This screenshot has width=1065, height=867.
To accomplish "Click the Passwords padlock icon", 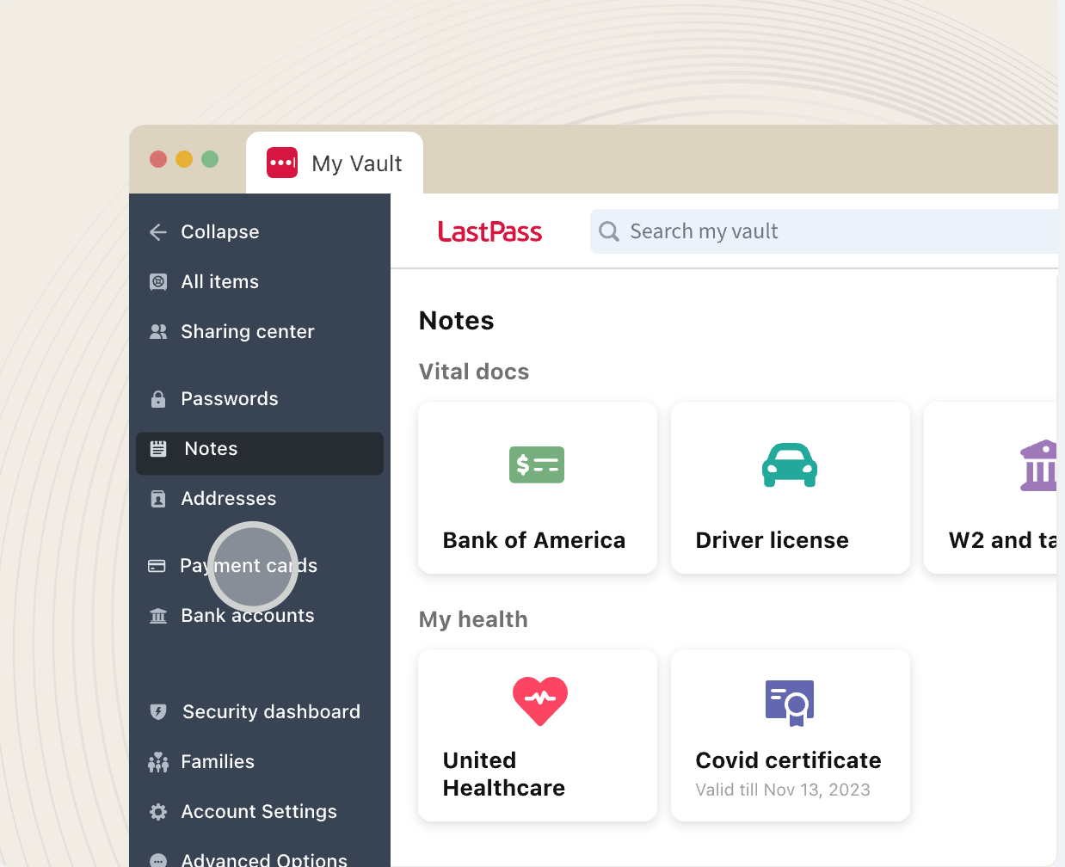I will [158, 399].
